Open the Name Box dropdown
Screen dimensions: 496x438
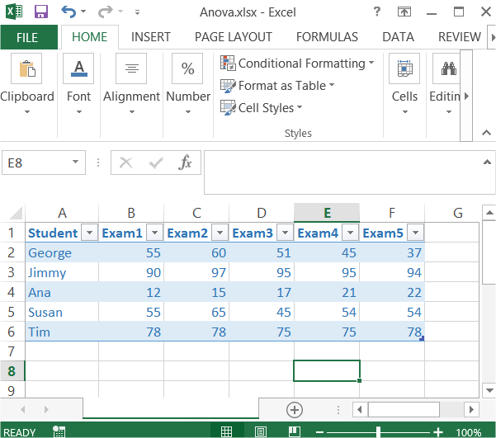point(75,162)
